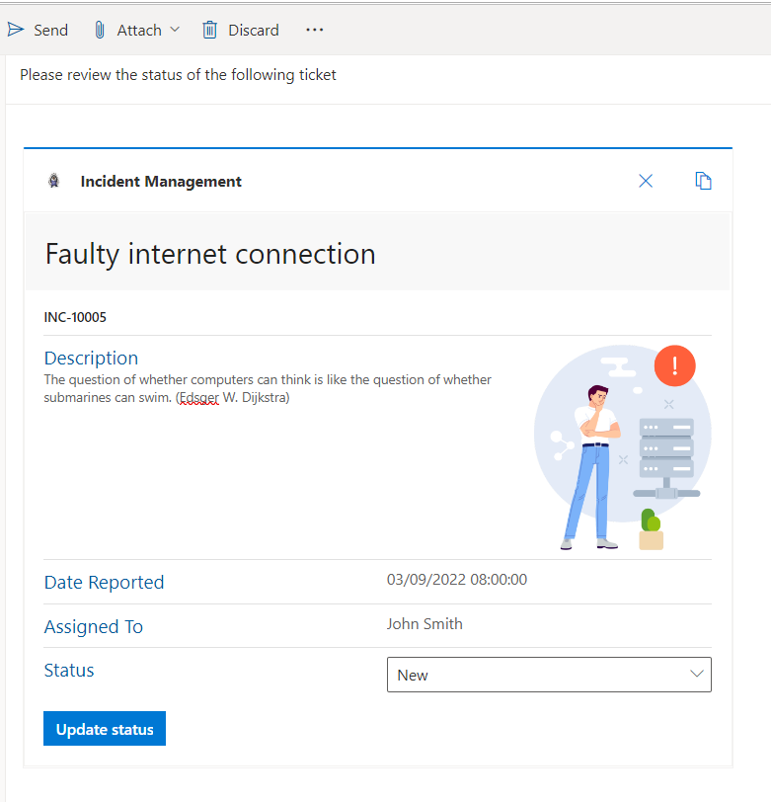This screenshot has height=802, width=771.
Task: Click the Faulty internet connection title
Action: (x=210, y=254)
